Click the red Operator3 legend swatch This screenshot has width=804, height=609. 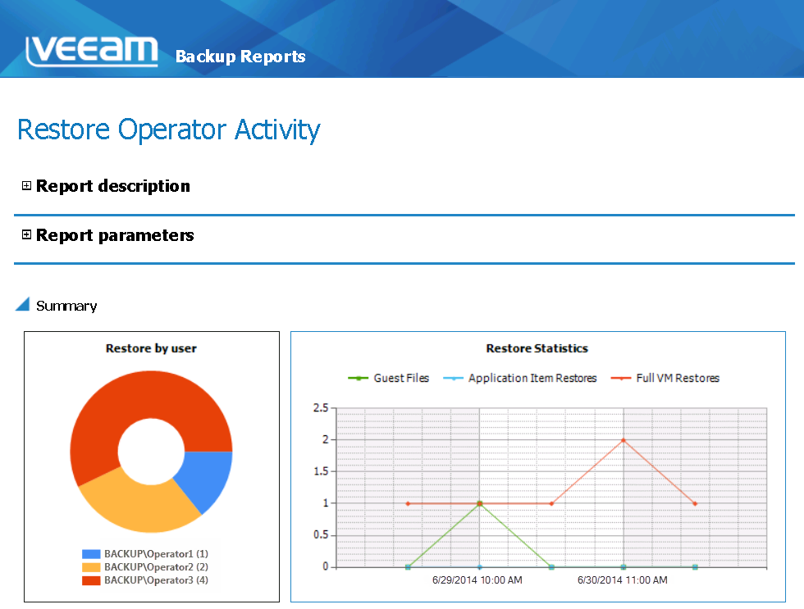pos(91,580)
